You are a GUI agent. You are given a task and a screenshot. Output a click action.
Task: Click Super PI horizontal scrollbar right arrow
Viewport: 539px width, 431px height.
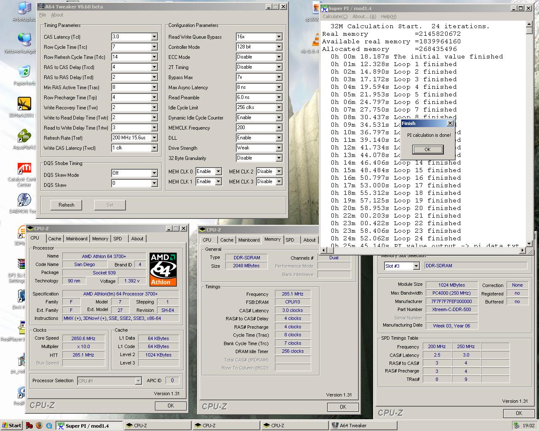tap(523, 250)
